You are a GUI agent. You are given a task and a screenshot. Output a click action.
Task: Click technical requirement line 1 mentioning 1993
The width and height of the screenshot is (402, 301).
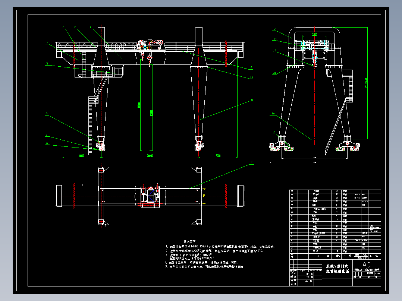point(220,247)
